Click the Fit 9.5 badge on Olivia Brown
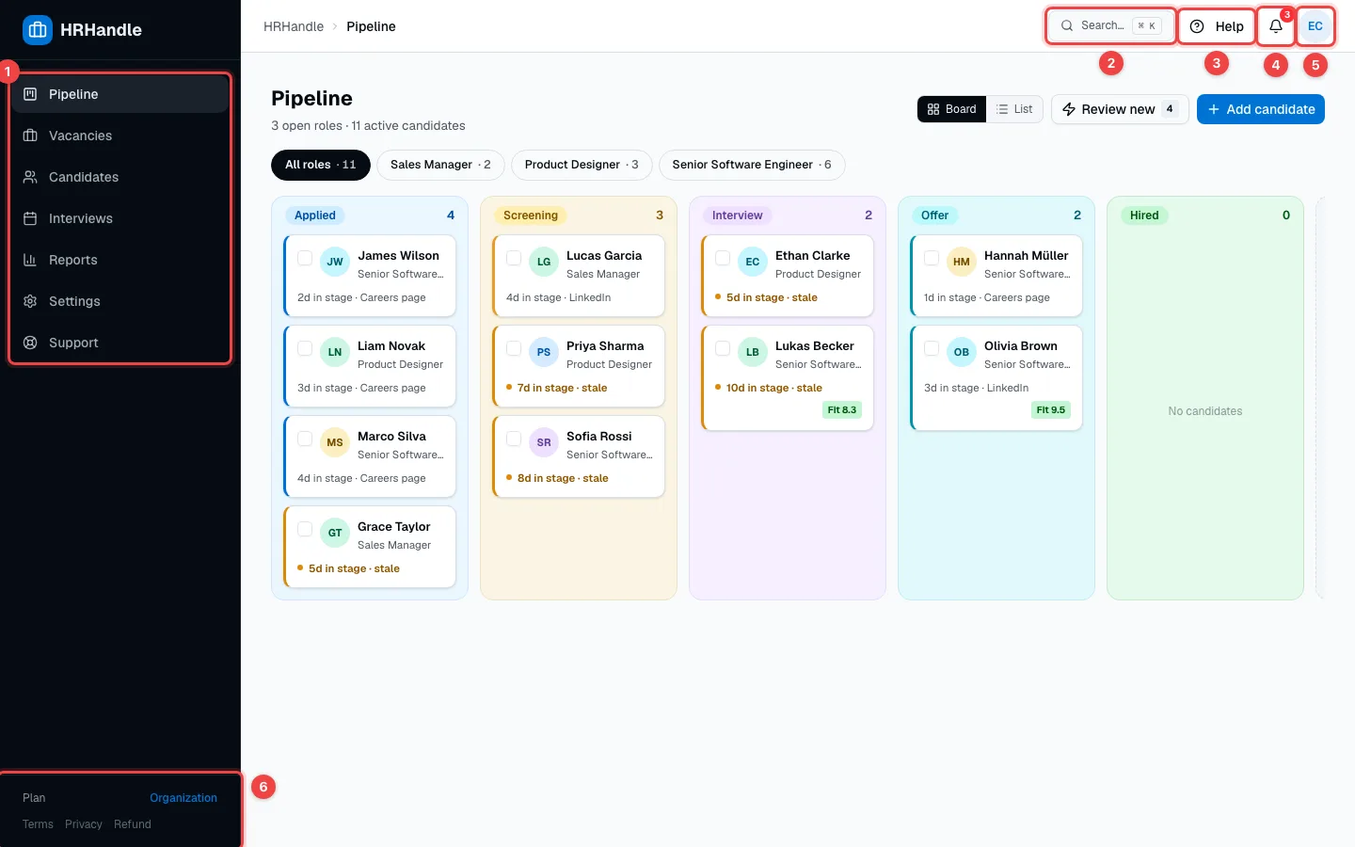Screen dimensions: 1355x847 [x=1051, y=410]
